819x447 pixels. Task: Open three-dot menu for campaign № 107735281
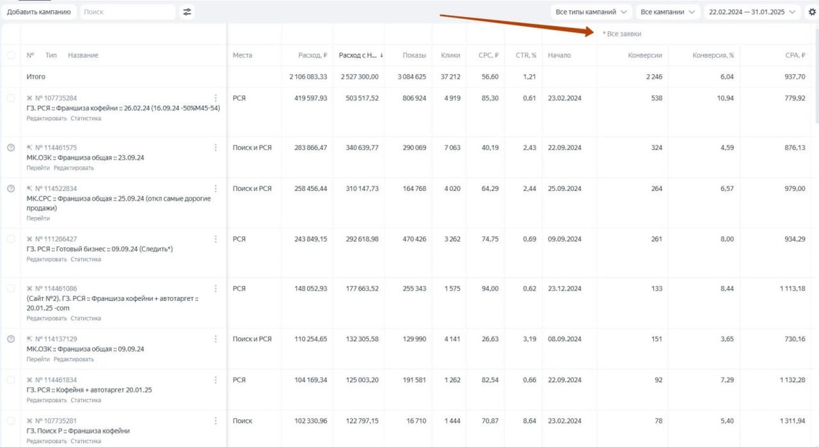[216, 421]
